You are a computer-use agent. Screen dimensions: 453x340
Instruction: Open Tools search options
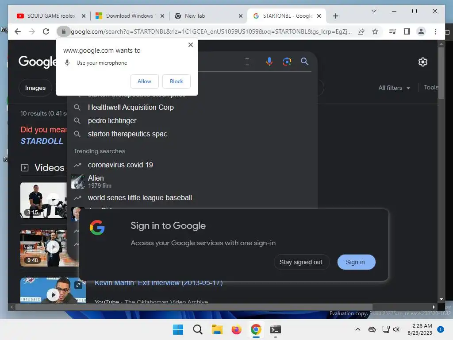pyautogui.click(x=430, y=87)
